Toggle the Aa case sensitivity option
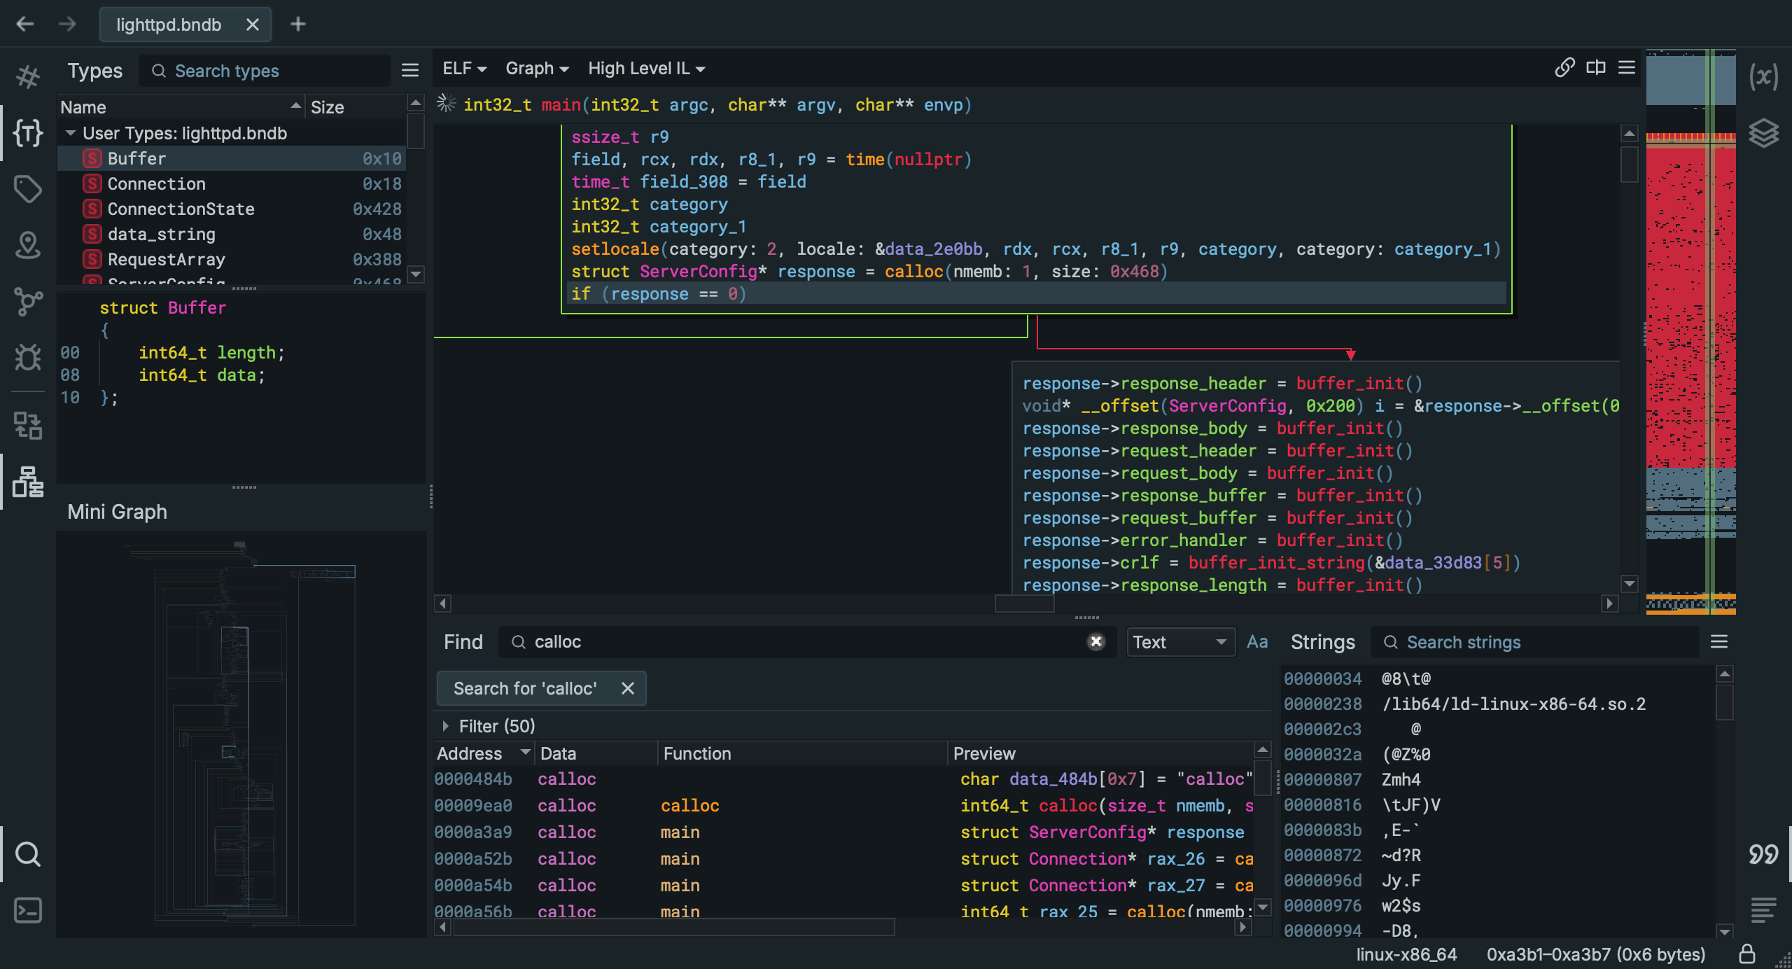 1257,642
